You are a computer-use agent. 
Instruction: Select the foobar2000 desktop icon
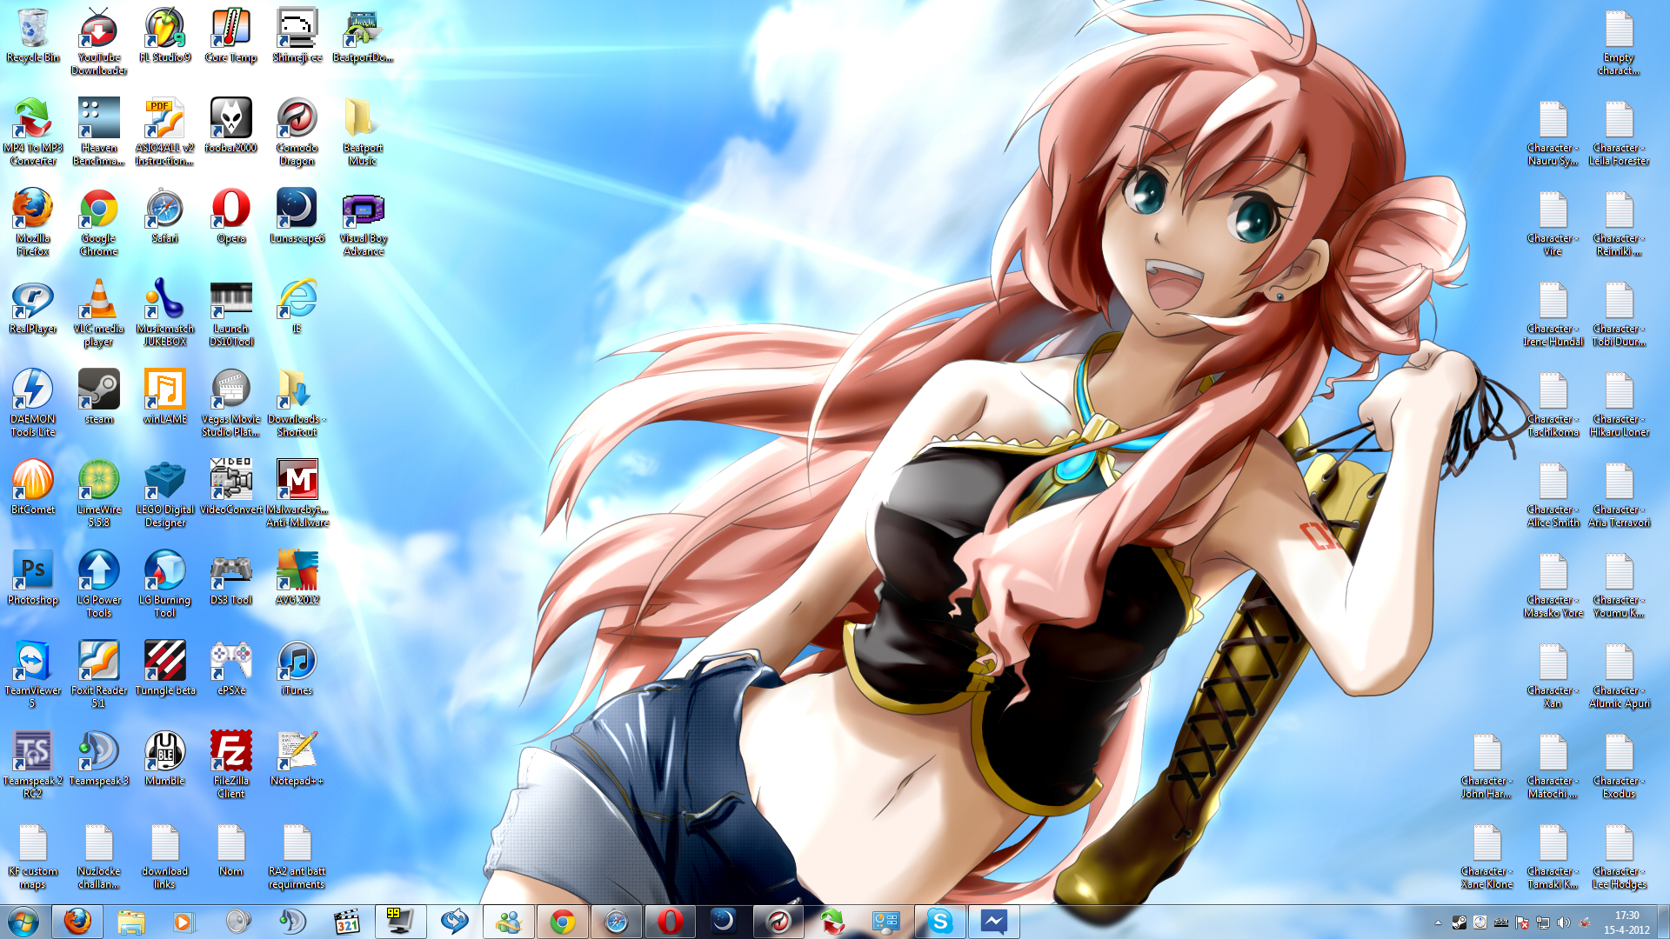[231, 126]
